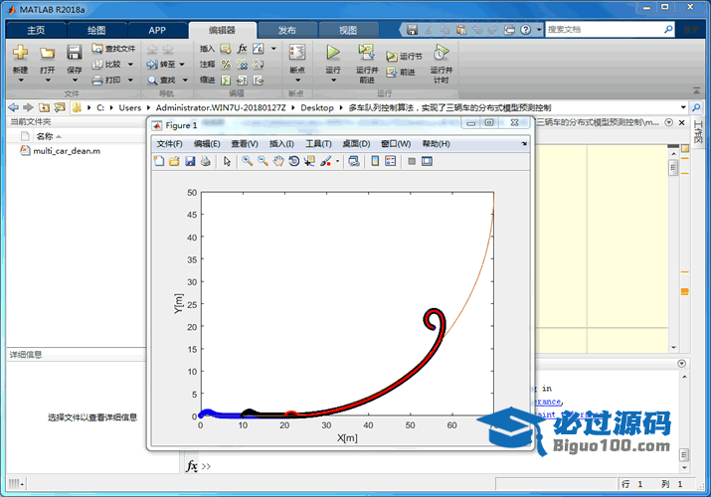This screenshot has width=711, height=497.
Task: Click the Breakpoints (断点) icon
Action: point(297,52)
